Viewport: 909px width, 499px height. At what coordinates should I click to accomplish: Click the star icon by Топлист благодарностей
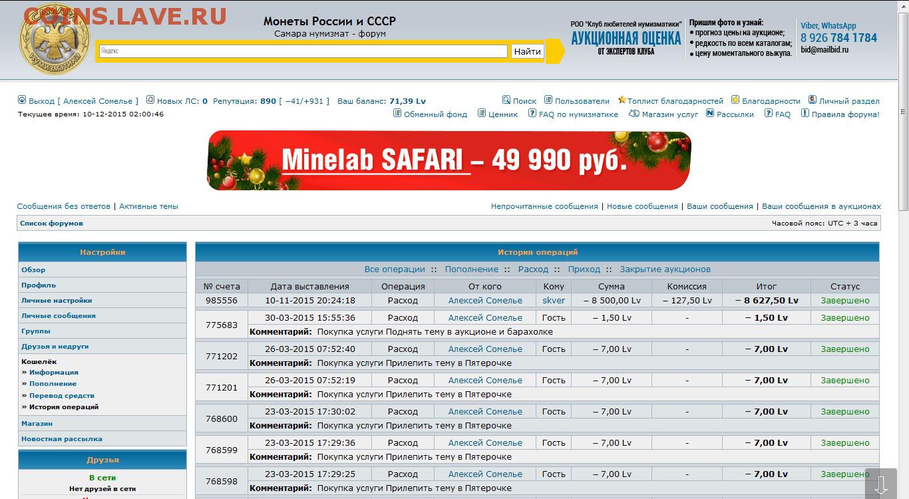[622, 100]
